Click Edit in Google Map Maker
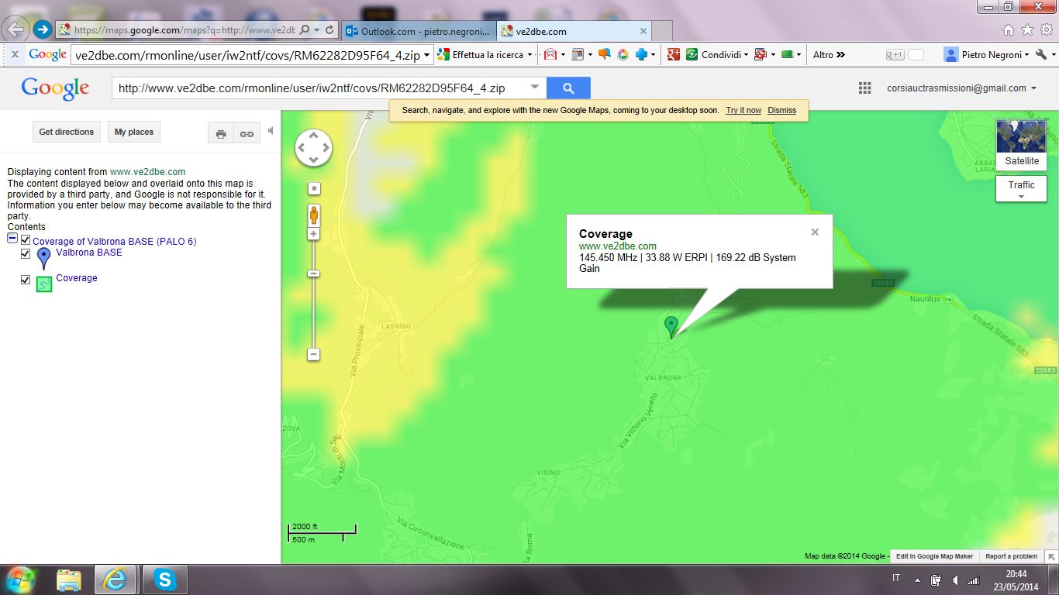The image size is (1059, 595). [x=934, y=556]
